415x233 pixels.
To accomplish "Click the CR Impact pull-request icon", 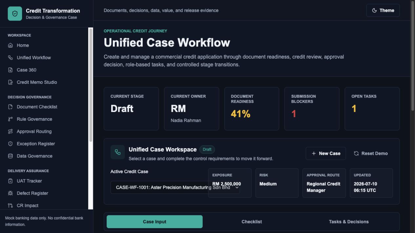I will pos(10,206).
